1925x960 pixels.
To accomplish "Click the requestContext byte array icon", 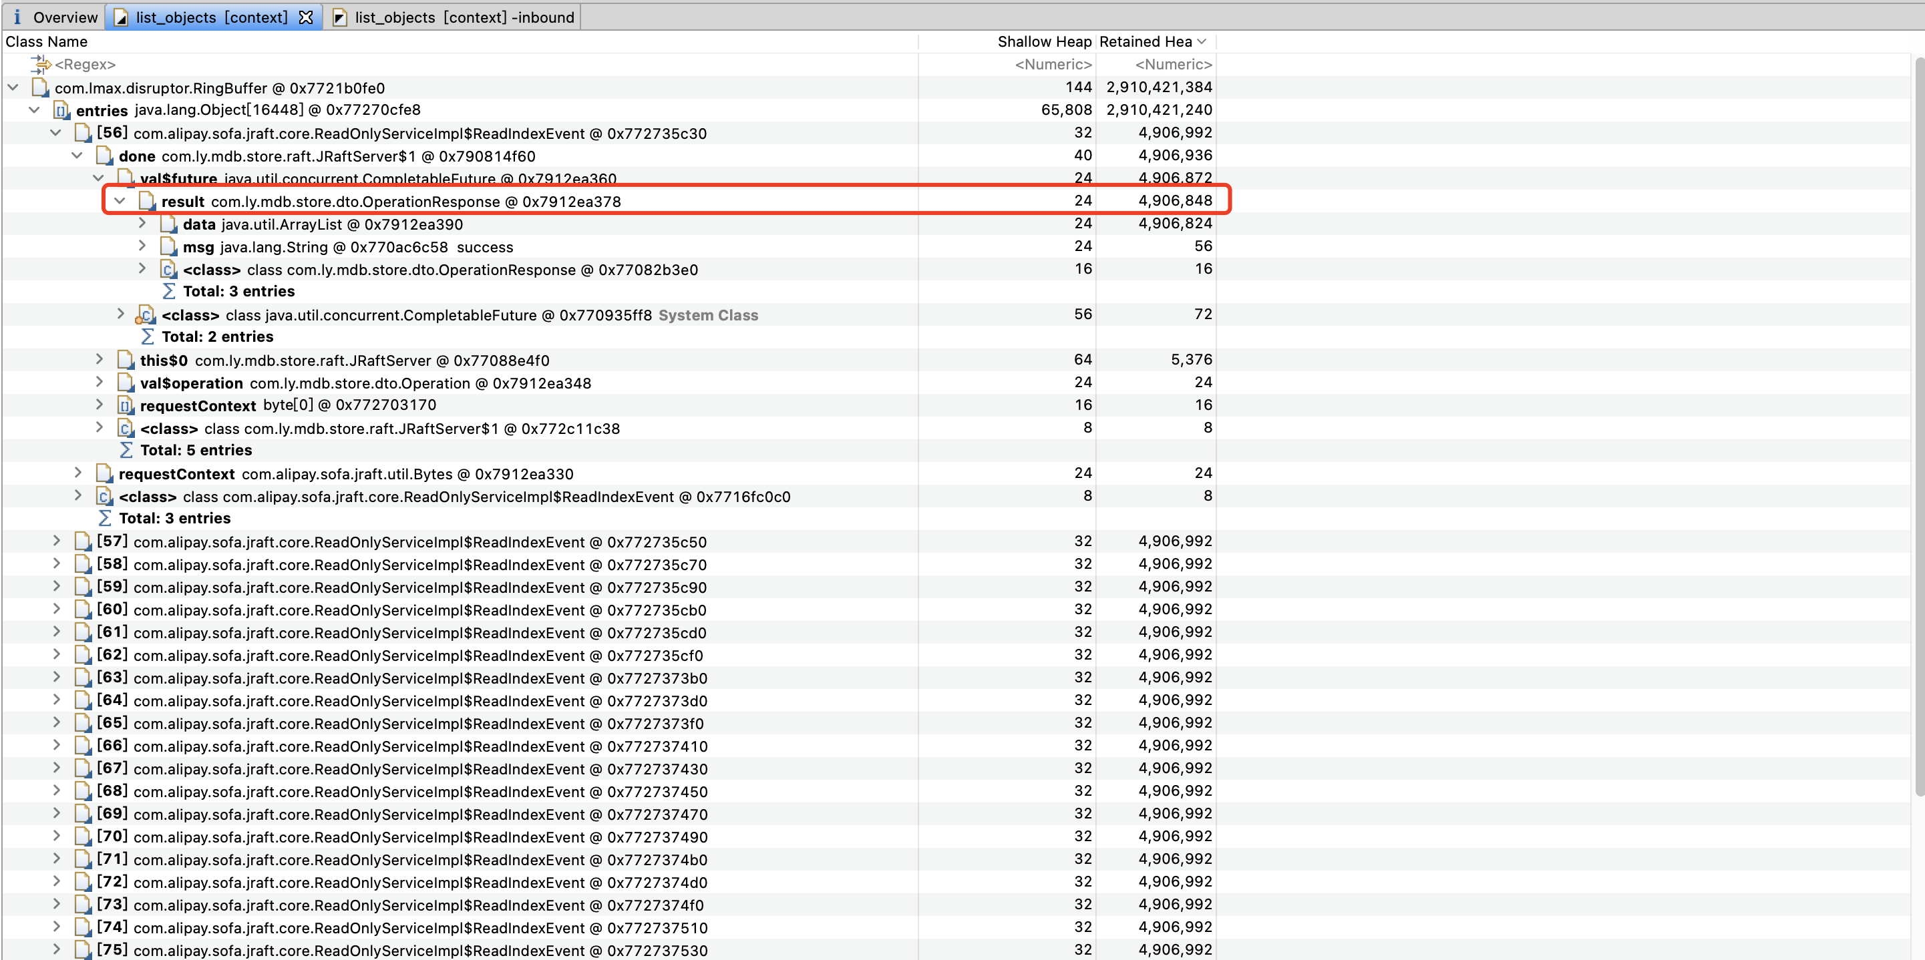I will pyautogui.click(x=126, y=406).
